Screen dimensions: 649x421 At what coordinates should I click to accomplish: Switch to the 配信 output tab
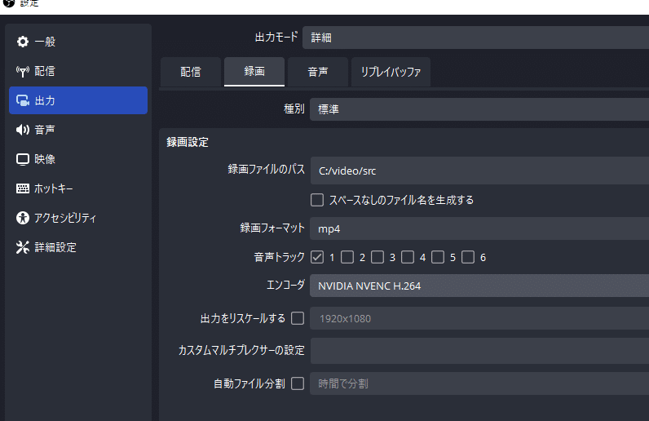click(191, 72)
